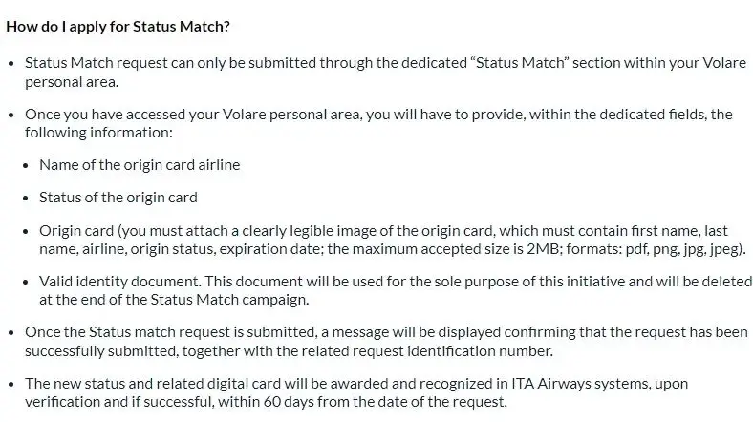The width and height of the screenshot is (753, 422).
Task: Click the "How do I apply for Status Match?" heading
Action: click(118, 26)
